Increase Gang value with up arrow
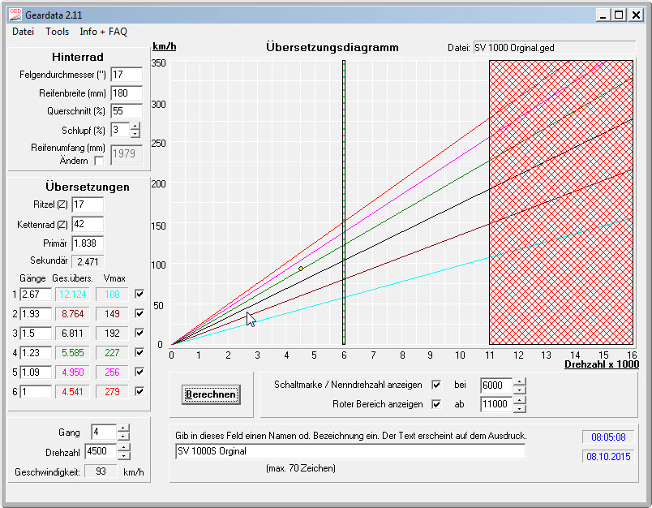This screenshot has width=652, height=508. point(122,428)
